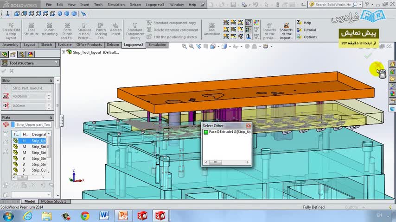
Task: Cancel Tool structure with the X icon
Action: click(12, 71)
